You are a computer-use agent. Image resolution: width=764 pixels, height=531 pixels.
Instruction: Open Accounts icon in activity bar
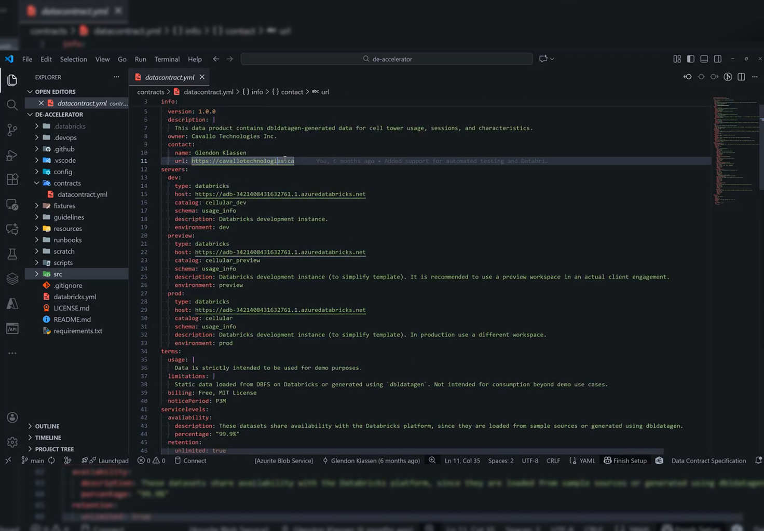[x=12, y=417]
